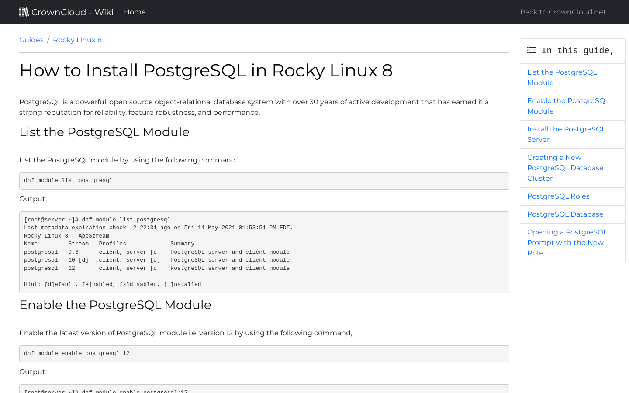The image size is (629, 393).
Task: Jump to Install the PostgreSQL Server section
Action: [573, 134]
